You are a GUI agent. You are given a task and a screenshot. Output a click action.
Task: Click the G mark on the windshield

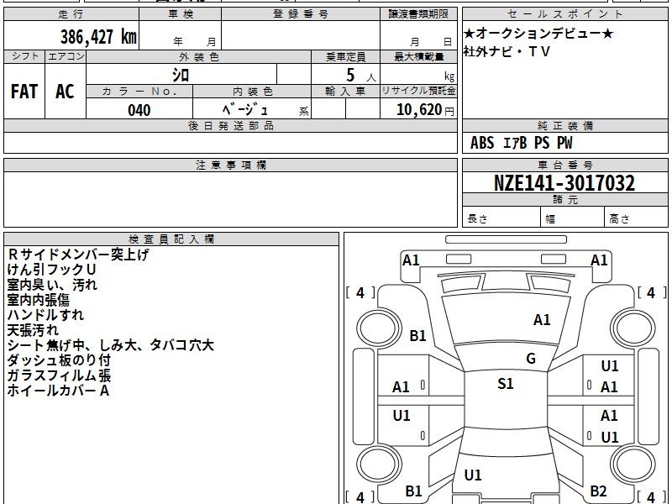click(x=531, y=359)
